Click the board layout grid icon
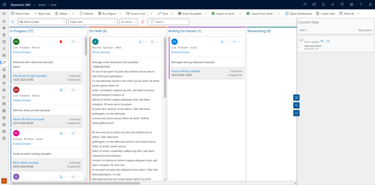Image resolution: width=375 pixels, height=185 pixels. (13, 22)
